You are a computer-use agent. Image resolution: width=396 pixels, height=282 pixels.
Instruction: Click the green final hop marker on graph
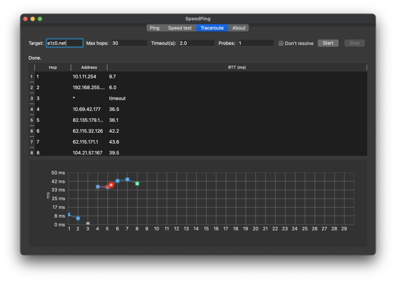[137, 183]
